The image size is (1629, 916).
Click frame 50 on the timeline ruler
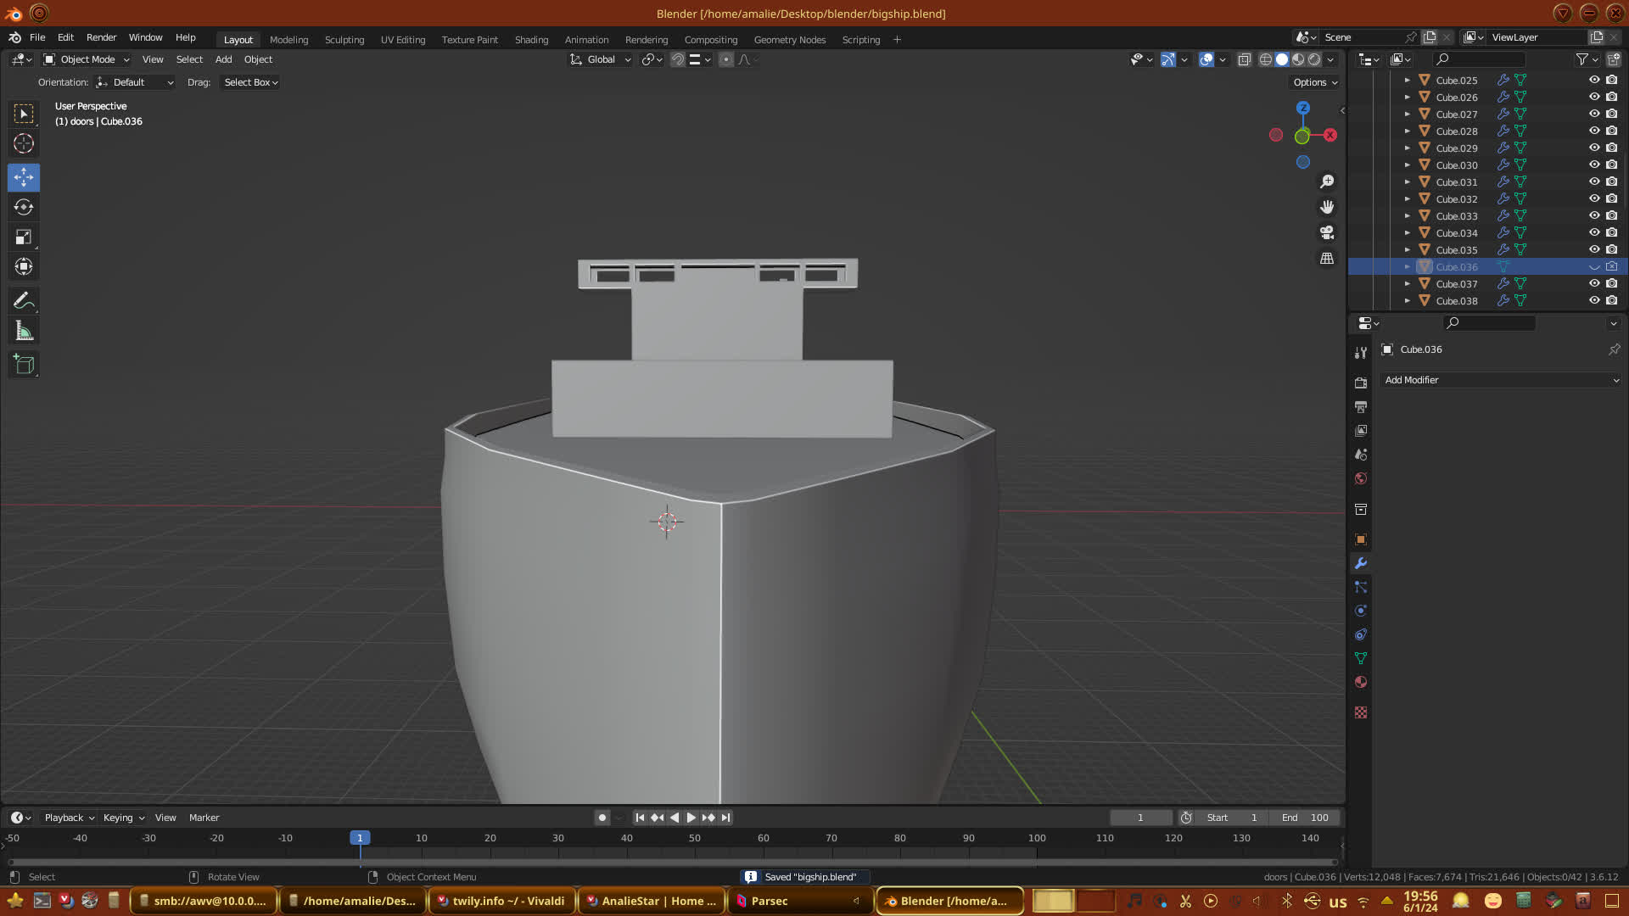[695, 838]
